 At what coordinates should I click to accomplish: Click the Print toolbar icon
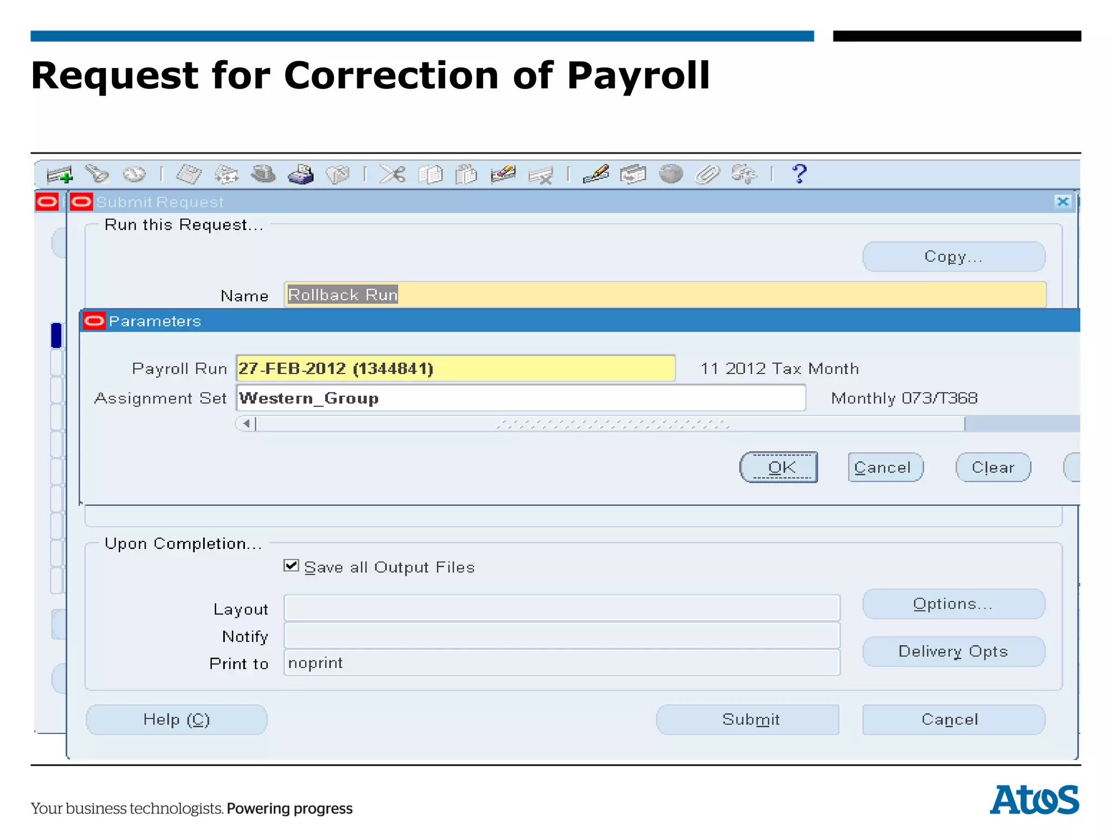(301, 174)
